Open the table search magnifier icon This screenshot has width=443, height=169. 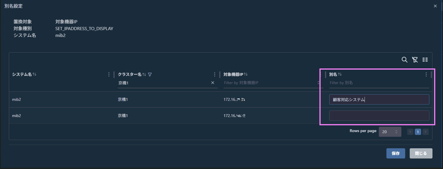pos(404,60)
